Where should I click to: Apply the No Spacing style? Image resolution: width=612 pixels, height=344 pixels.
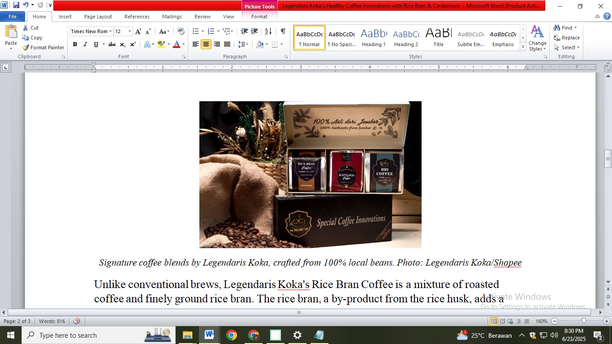[x=341, y=38]
